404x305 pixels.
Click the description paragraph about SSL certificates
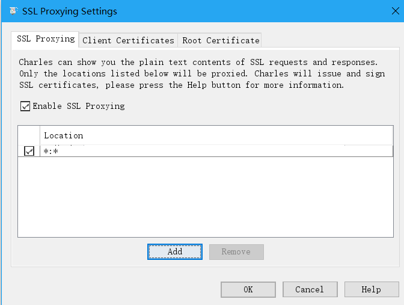198,73
